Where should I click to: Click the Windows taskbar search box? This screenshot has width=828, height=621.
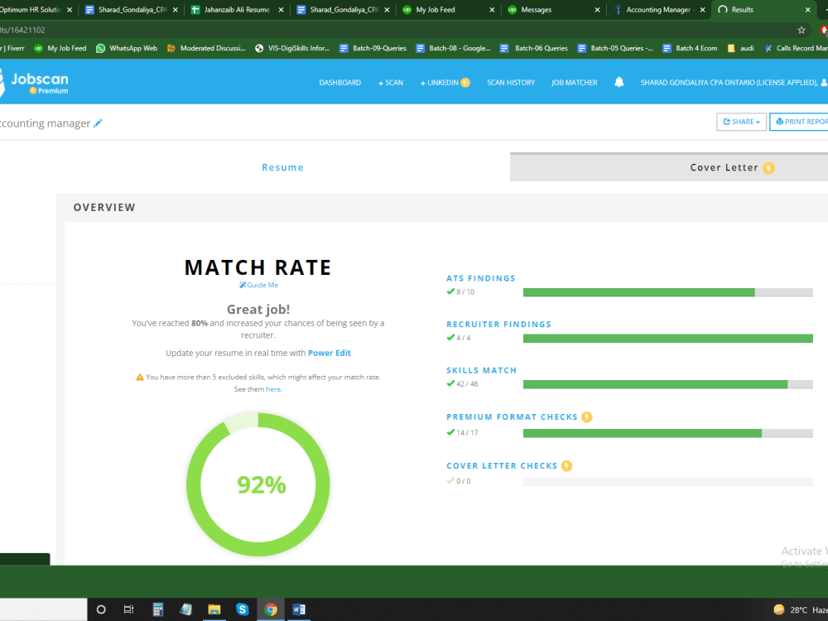click(43, 609)
